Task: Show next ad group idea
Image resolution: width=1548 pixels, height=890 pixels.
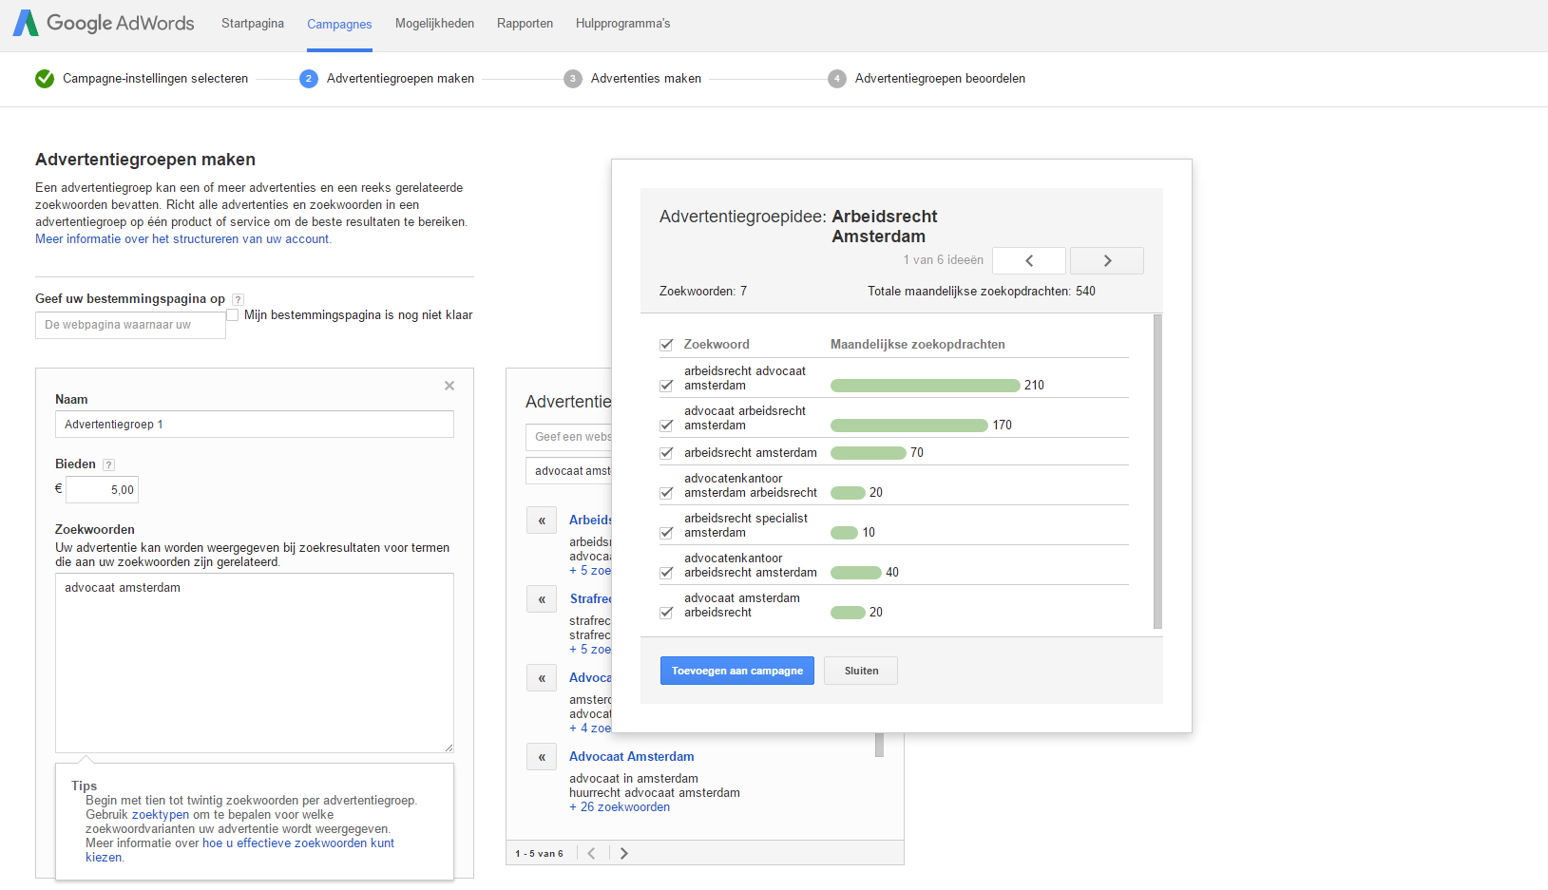Action: tap(1107, 260)
